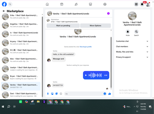Open the notifications bell

click(x=142, y=4)
